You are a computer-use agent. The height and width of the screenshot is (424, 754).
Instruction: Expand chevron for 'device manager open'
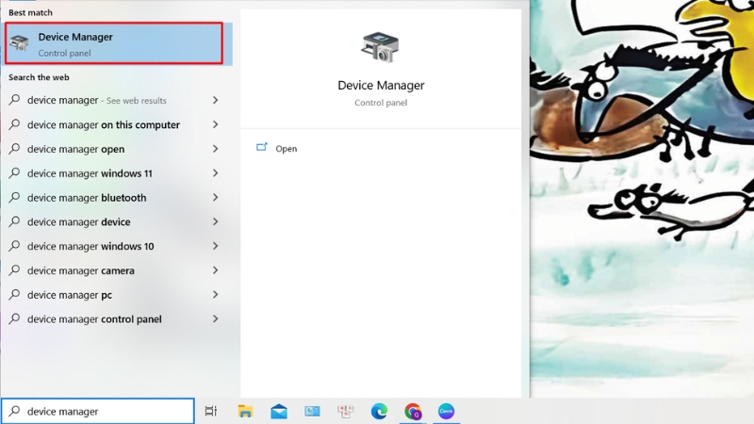coord(216,149)
